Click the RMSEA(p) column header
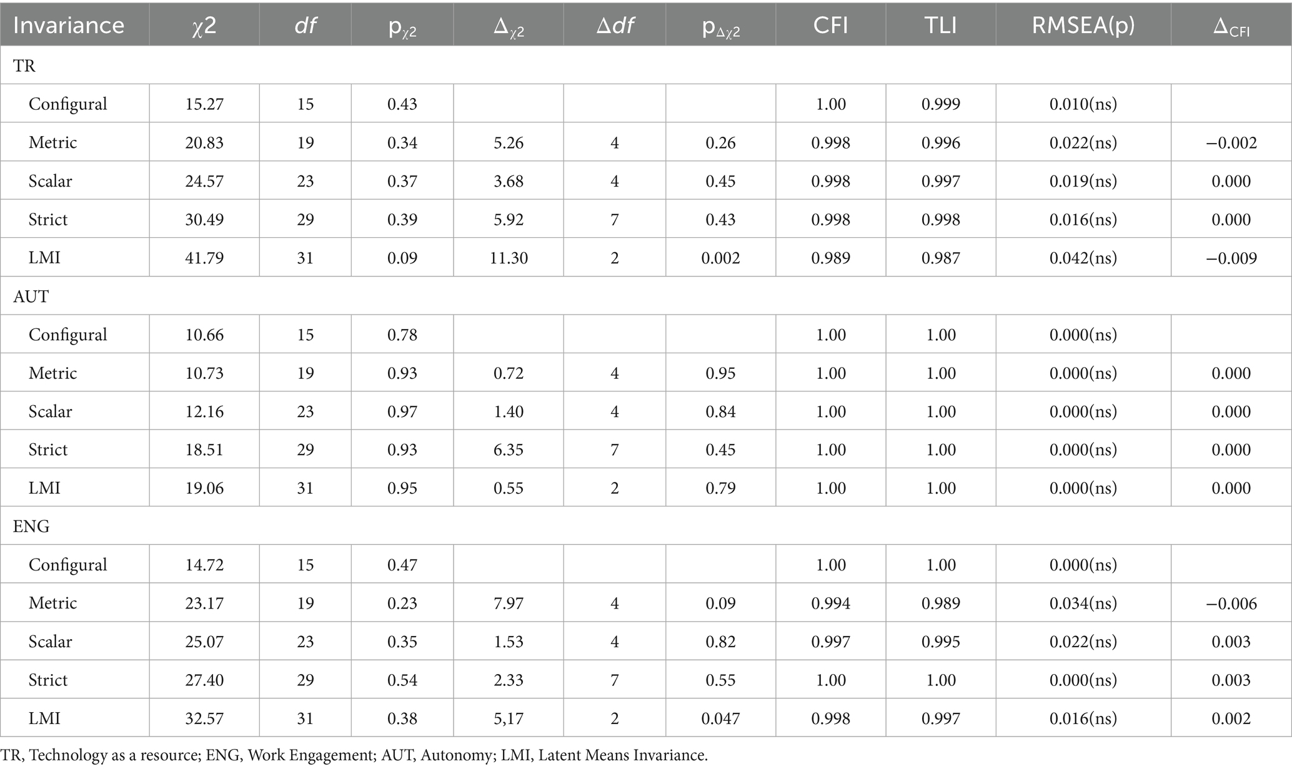The height and width of the screenshot is (769, 1292). 1083,26
